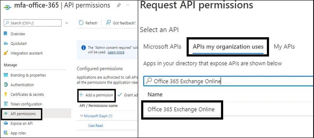314x138 pixels.
Task: Click the Name column header
Action: click(155, 94)
